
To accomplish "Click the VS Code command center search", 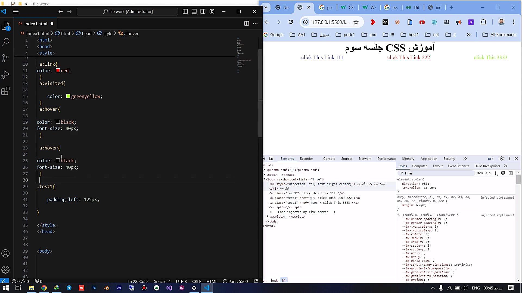I will tap(128, 11).
